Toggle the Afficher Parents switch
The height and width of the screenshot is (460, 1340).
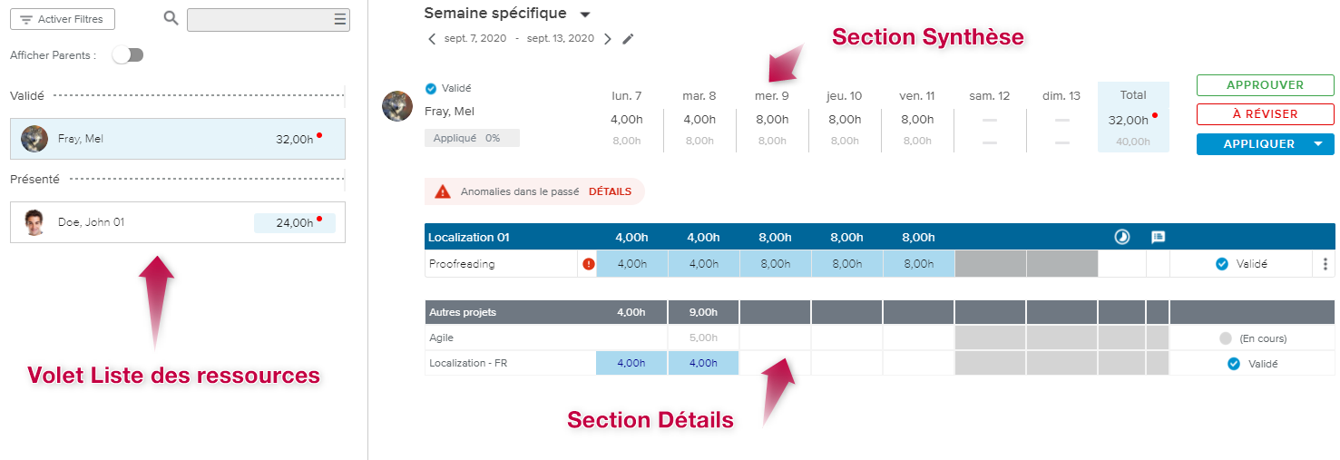128,55
